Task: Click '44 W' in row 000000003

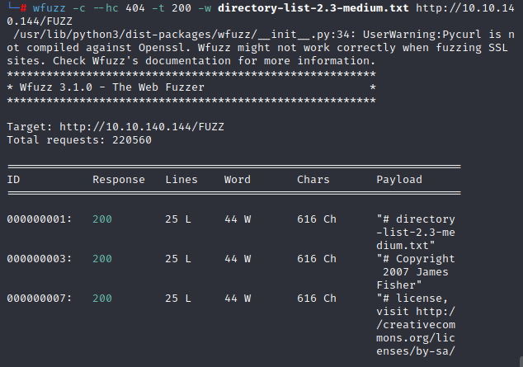Action: tap(238, 259)
